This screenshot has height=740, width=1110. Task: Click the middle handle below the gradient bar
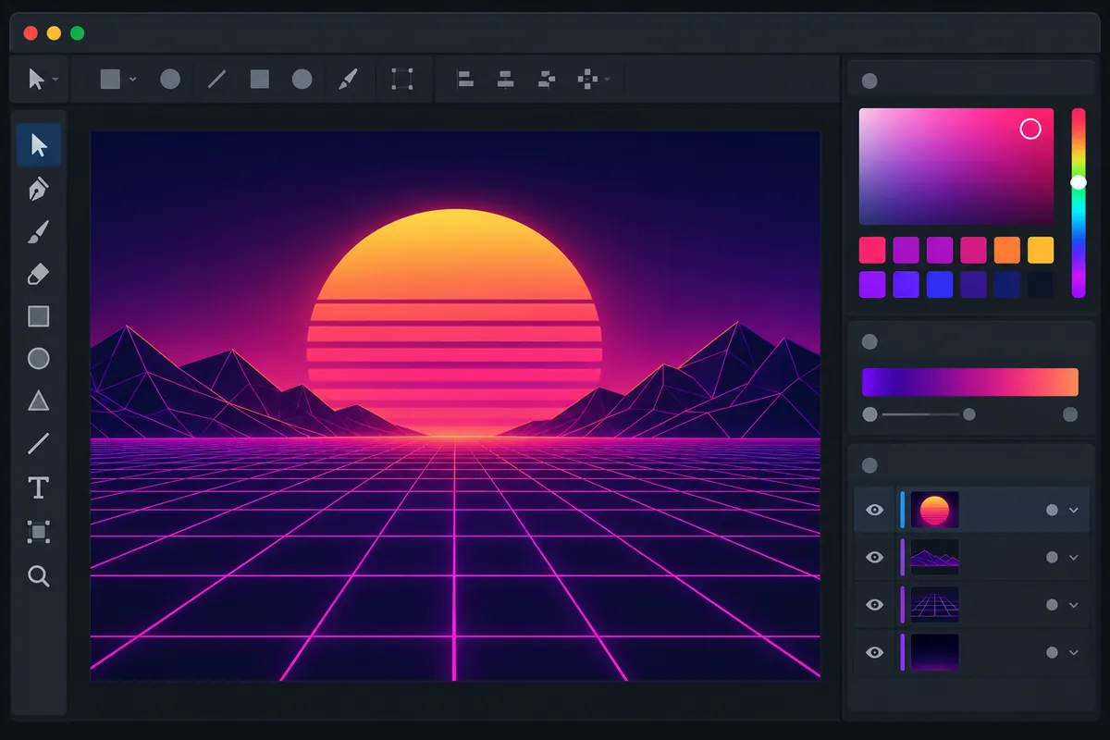968,414
